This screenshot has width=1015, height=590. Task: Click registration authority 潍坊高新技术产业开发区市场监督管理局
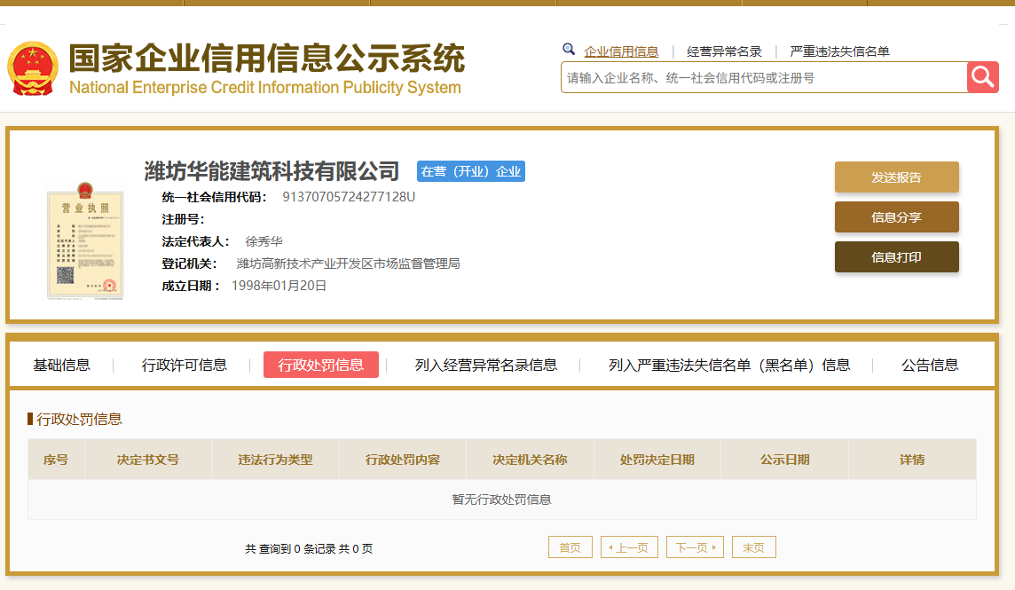349,264
